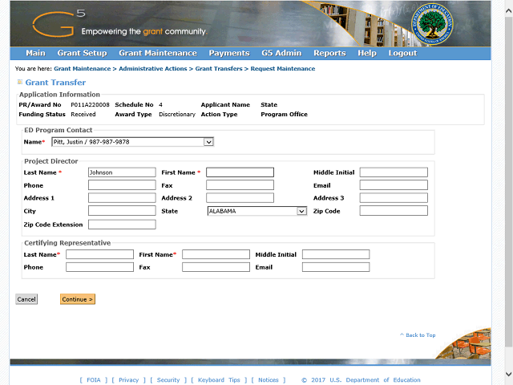Open the Payments menu
Viewport: 513px width, 385px height.
pos(228,53)
